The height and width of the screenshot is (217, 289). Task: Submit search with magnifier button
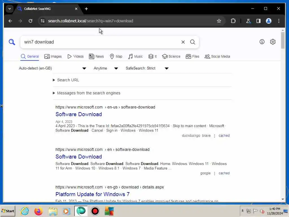tap(192, 42)
